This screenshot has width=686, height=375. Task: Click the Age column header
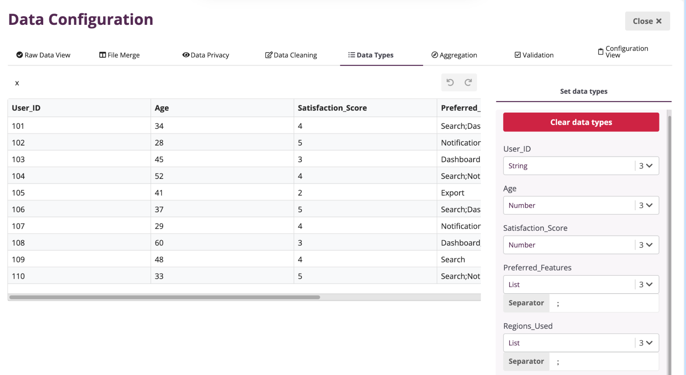(222, 108)
